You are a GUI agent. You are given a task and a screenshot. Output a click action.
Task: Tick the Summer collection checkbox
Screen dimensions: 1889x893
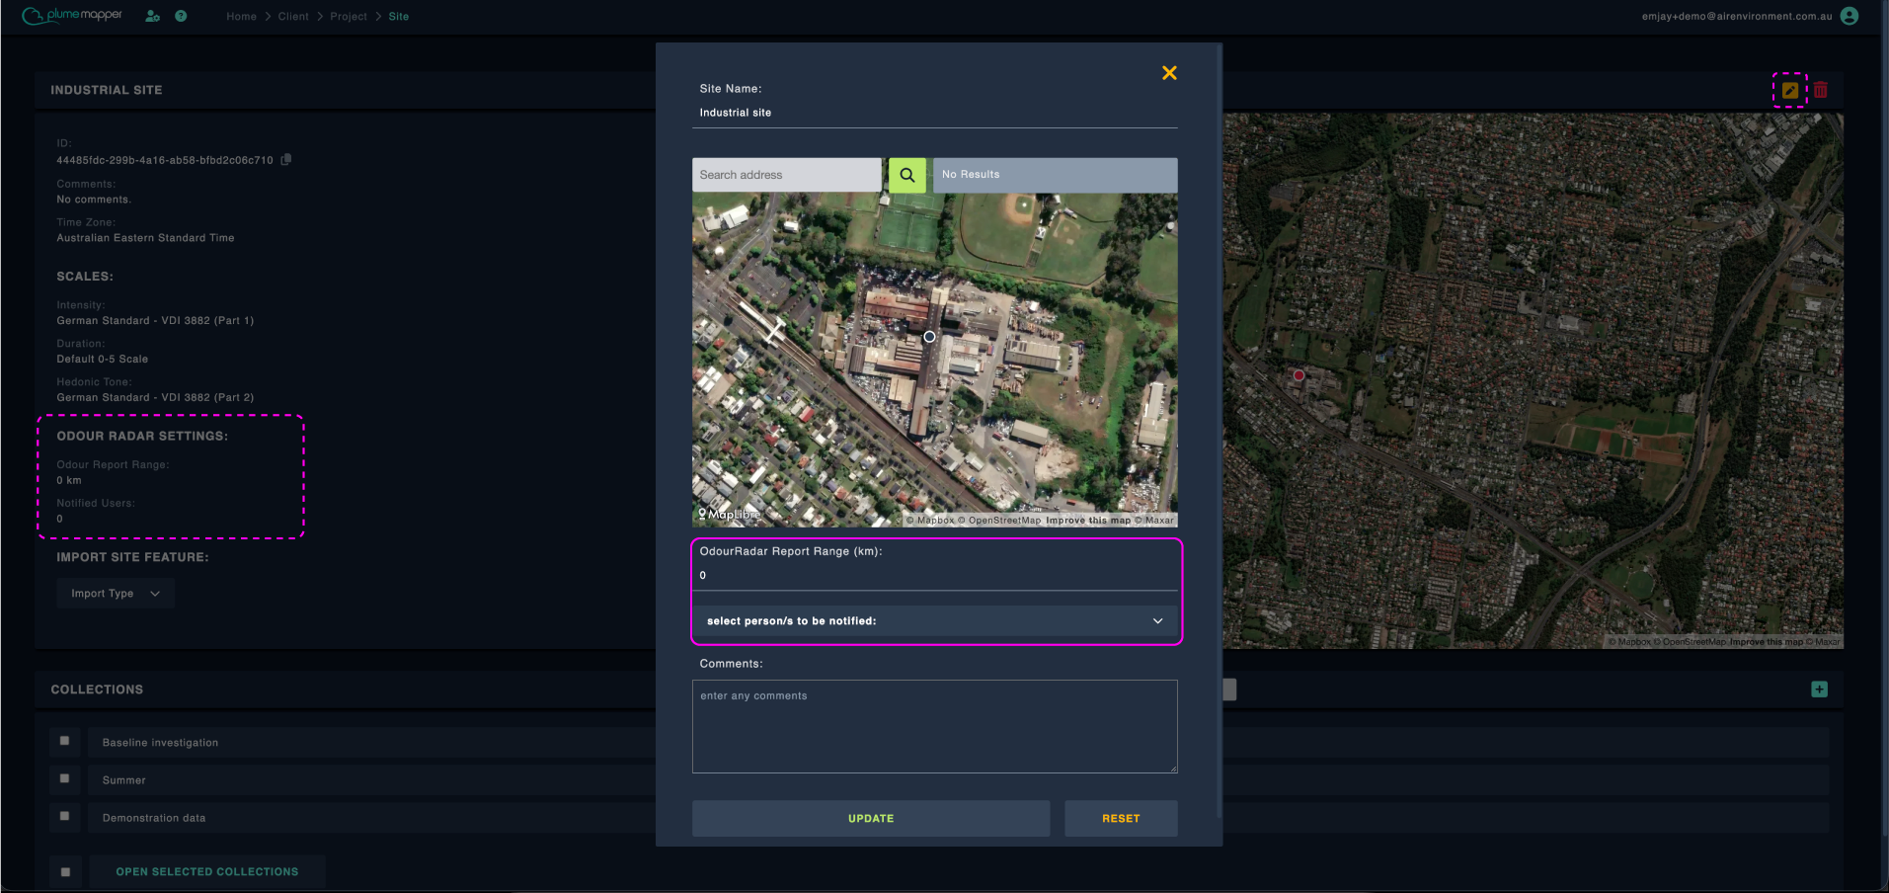64,778
